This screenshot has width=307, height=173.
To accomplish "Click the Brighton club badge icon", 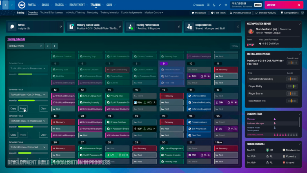I will [22, 5].
